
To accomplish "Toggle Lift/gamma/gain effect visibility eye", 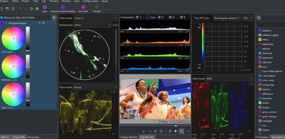I will 40,23.
